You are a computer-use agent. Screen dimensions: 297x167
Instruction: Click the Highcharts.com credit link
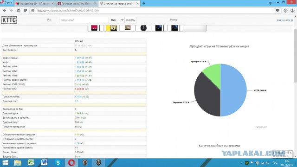pyautogui.click(x=261, y=127)
